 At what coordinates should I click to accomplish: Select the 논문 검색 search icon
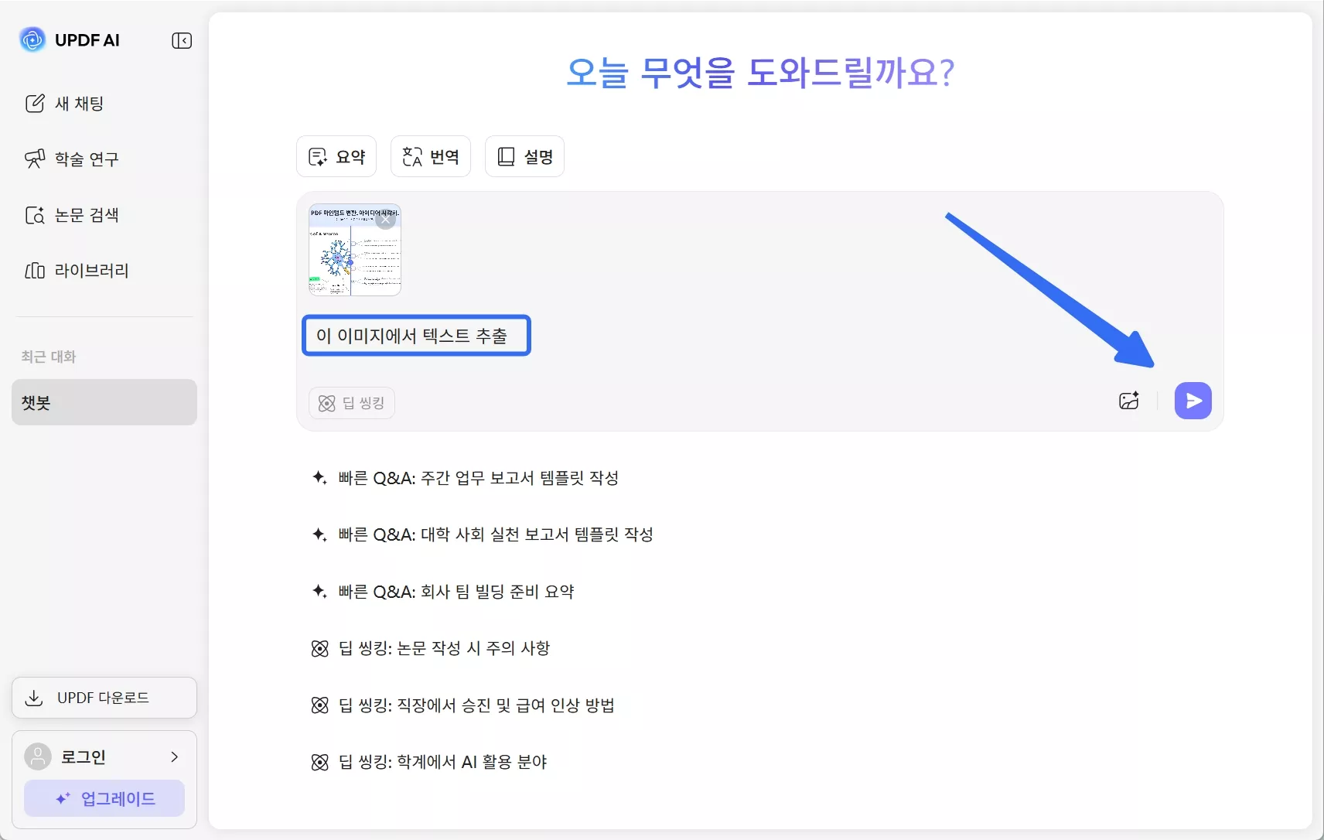[x=36, y=215]
